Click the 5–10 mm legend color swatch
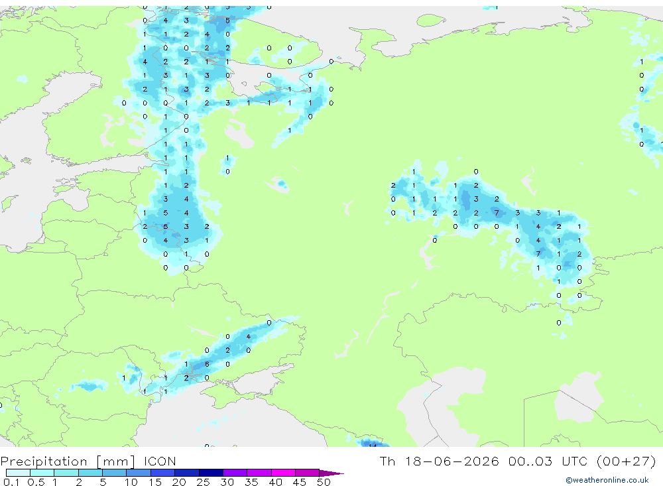Image resolution: width=663 pixels, height=486 pixels. (115, 473)
